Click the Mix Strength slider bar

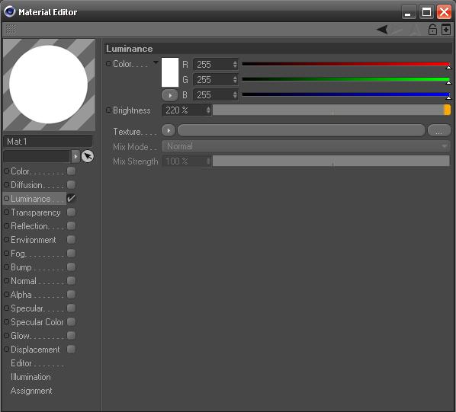click(x=331, y=161)
